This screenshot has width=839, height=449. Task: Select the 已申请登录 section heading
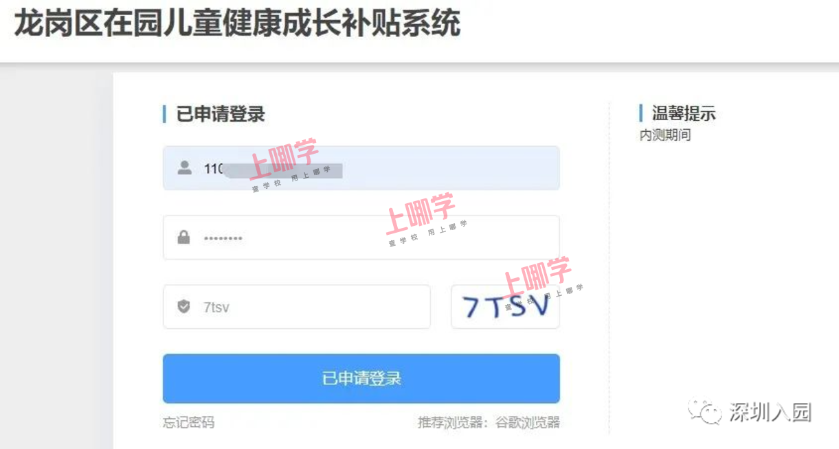pos(221,114)
